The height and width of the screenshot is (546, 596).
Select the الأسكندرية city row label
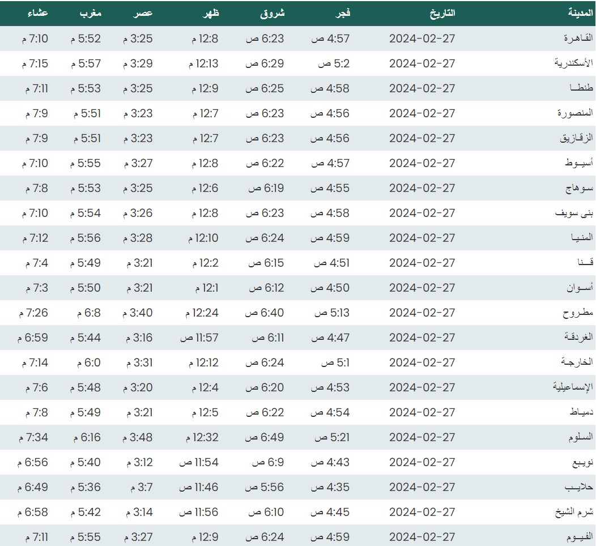(x=573, y=63)
